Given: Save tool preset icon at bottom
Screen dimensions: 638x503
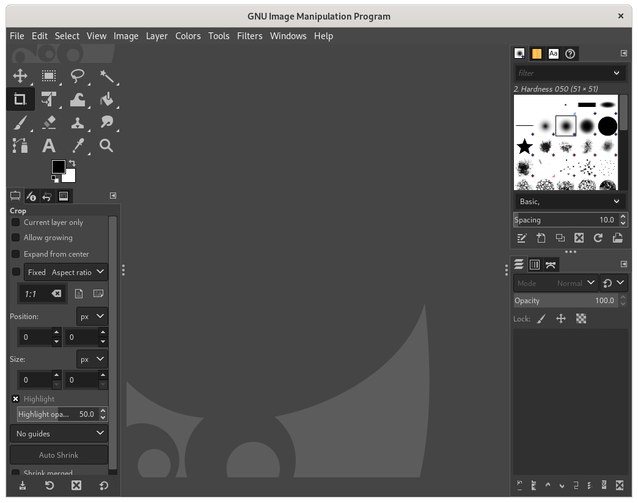Looking at the screenshot, I should tap(23, 485).
